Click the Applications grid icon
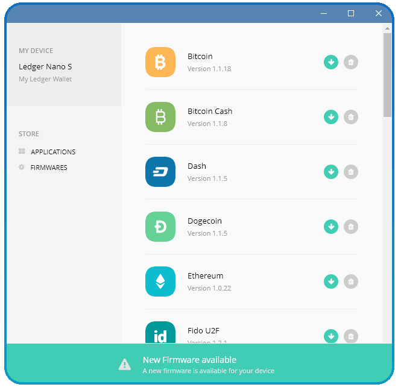 22,151
